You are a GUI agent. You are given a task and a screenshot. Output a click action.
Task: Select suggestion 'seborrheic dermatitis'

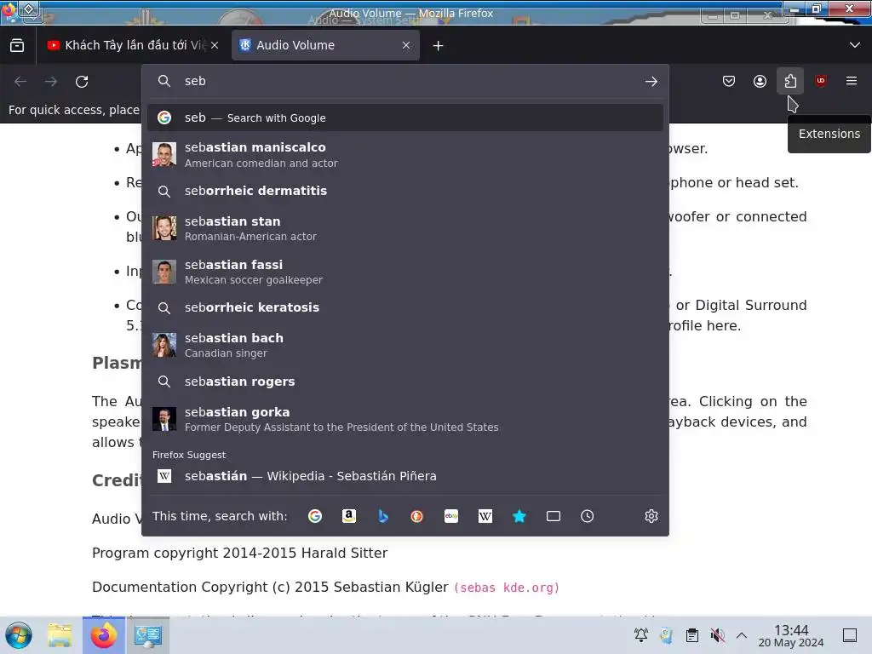pyautogui.click(x=405, y=192)
